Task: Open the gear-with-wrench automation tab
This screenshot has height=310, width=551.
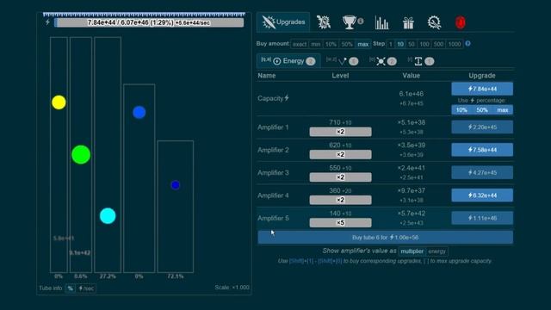Action: pos(324,22)
